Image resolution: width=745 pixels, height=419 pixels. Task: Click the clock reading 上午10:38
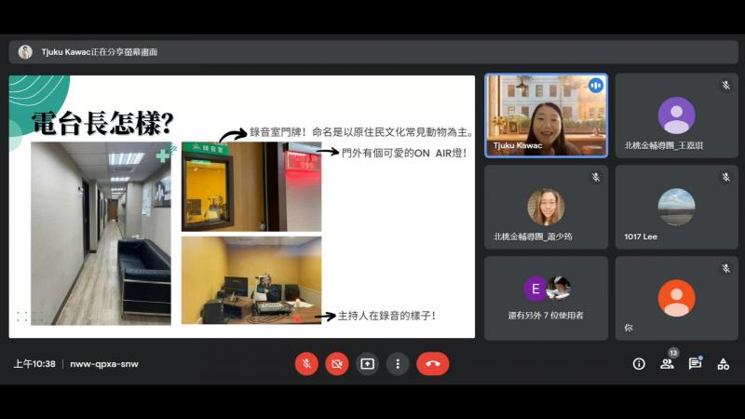pyautogui.click(x=34, y=364)
